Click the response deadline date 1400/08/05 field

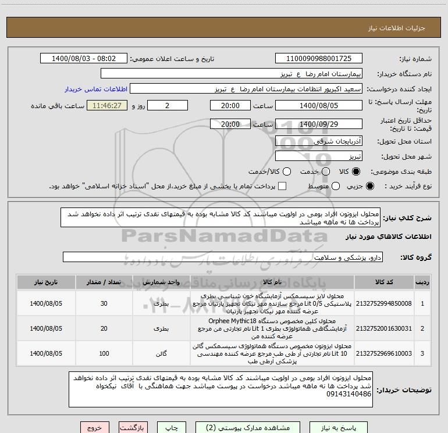click(x=319, y=105)
